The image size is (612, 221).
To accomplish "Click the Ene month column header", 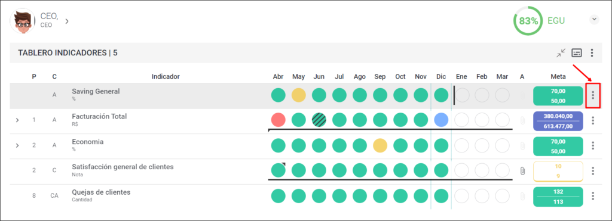I will [462, 77].
